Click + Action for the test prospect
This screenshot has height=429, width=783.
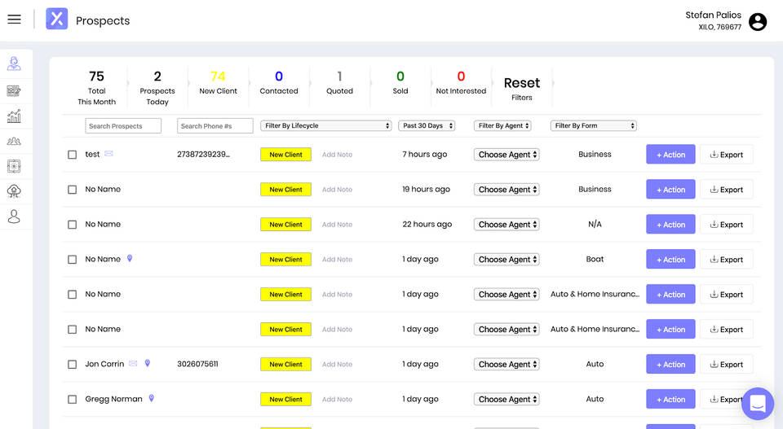[670, 155]
